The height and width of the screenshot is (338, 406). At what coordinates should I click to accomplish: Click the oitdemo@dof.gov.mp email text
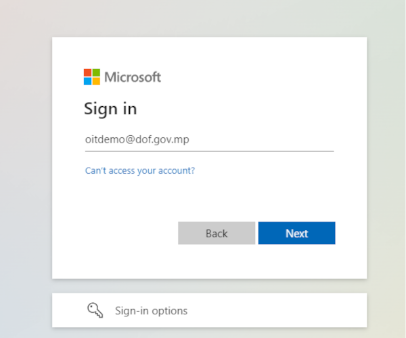pos(137,140)
